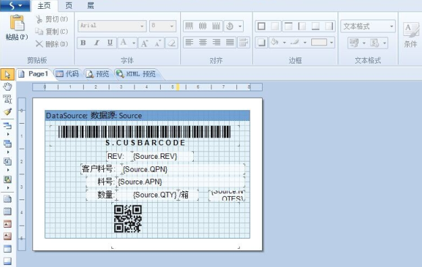This screenshot has width=422, height=267.
Task: Select the S.CUSBARCODE barcode component
Action: pyautogui.click(x=144, y=136)
